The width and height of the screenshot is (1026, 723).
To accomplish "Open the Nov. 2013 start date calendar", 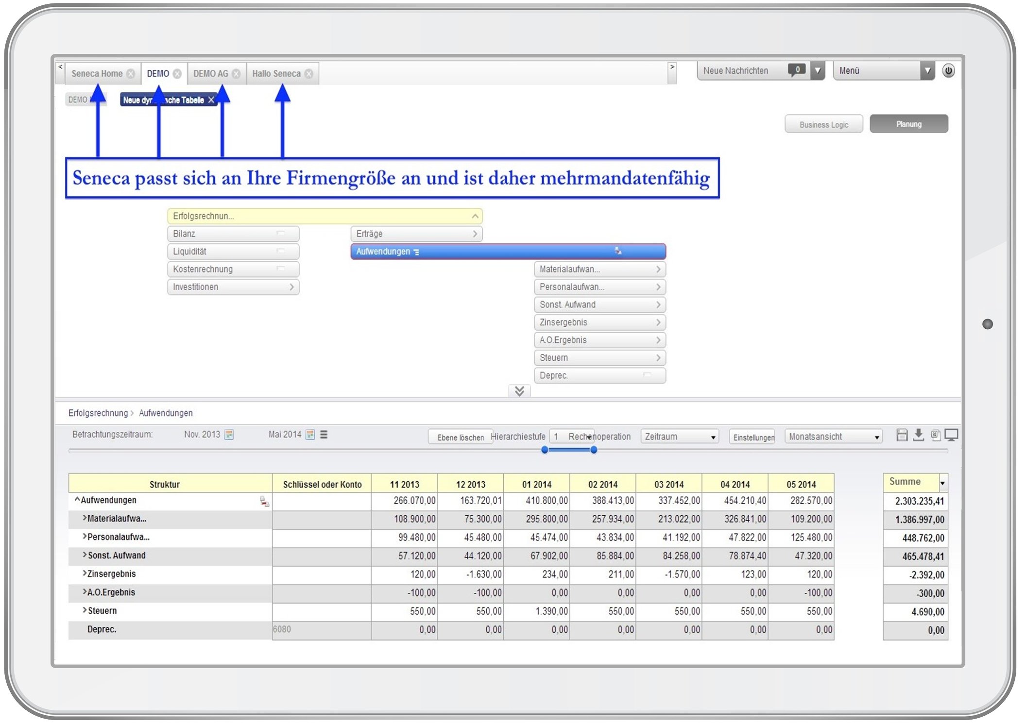I will click(x=229, y=435).
